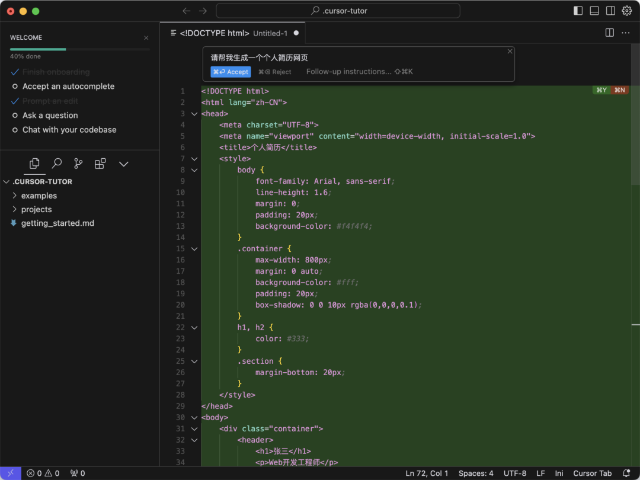Select Ask a question step
This screenshot has width=640, height=480.
pyautogui.click(x=50, y=116)
